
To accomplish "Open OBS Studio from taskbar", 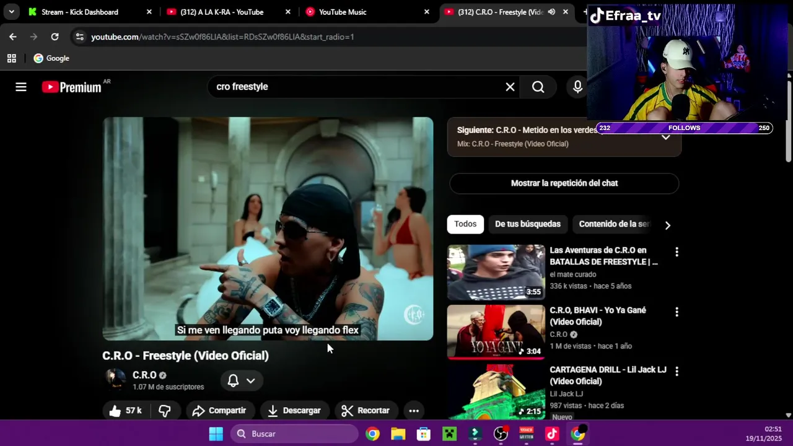I will point(501,434).
